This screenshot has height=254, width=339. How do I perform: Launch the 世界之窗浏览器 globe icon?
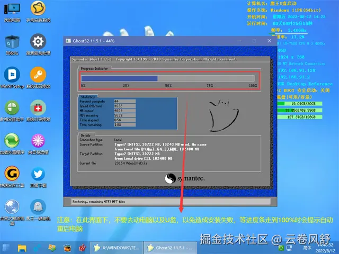coord(12,212)
